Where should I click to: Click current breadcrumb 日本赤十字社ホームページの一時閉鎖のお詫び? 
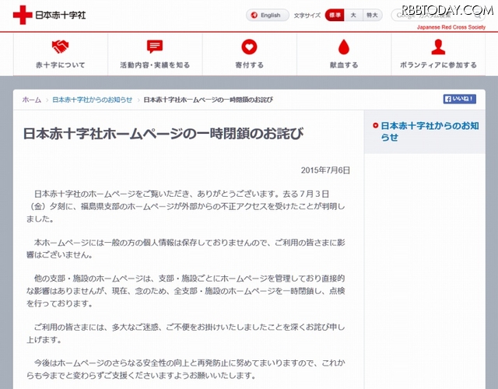[209, 100]
